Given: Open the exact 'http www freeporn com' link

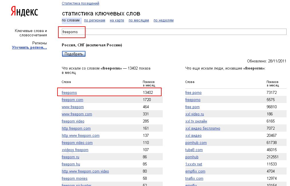Looking at the screenshot, I should coord(81,136).
